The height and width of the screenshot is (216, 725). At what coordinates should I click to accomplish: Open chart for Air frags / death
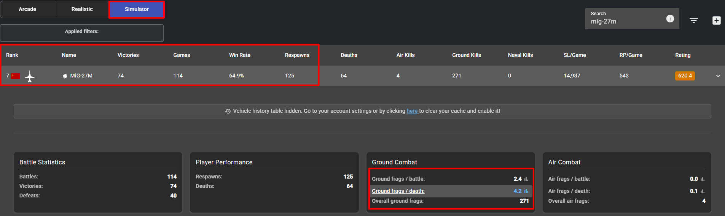point(702,191)
